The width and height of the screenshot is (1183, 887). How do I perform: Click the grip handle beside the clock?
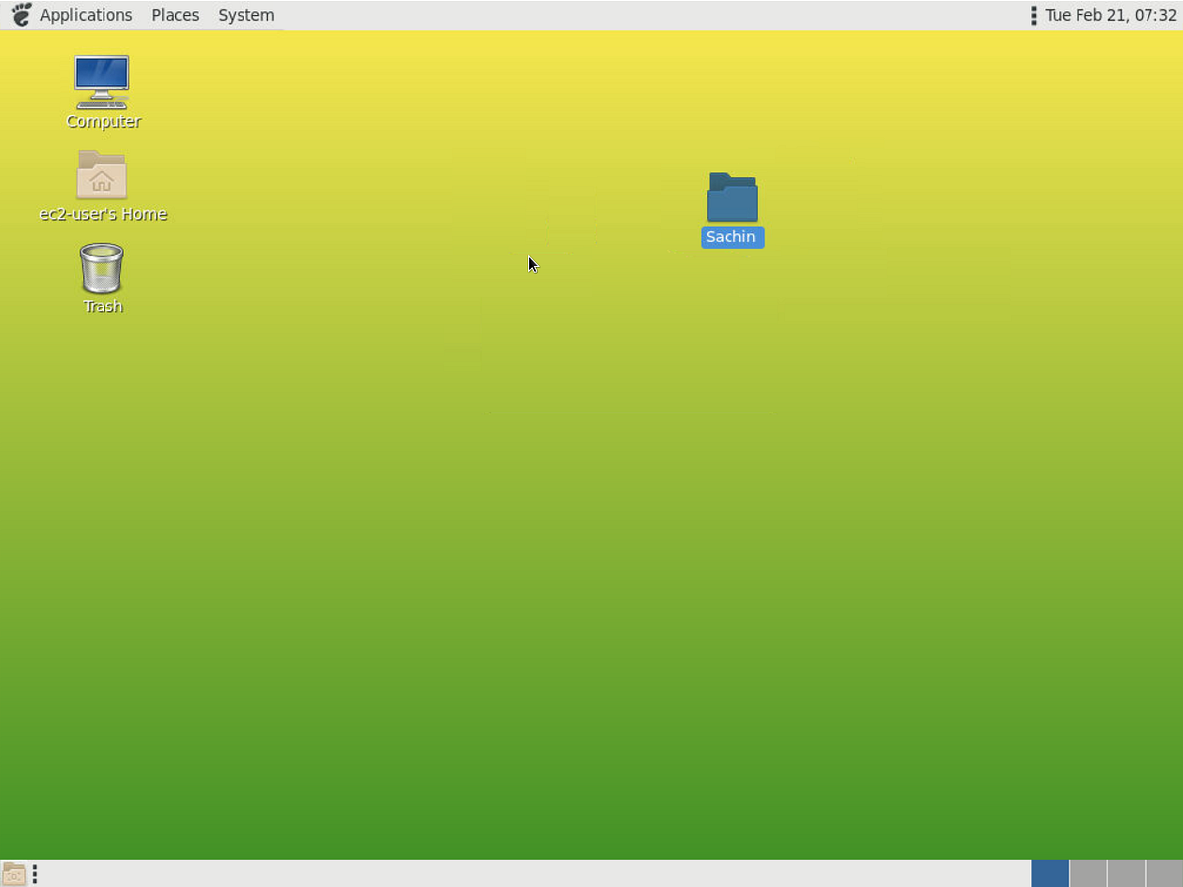point(1033,14)
